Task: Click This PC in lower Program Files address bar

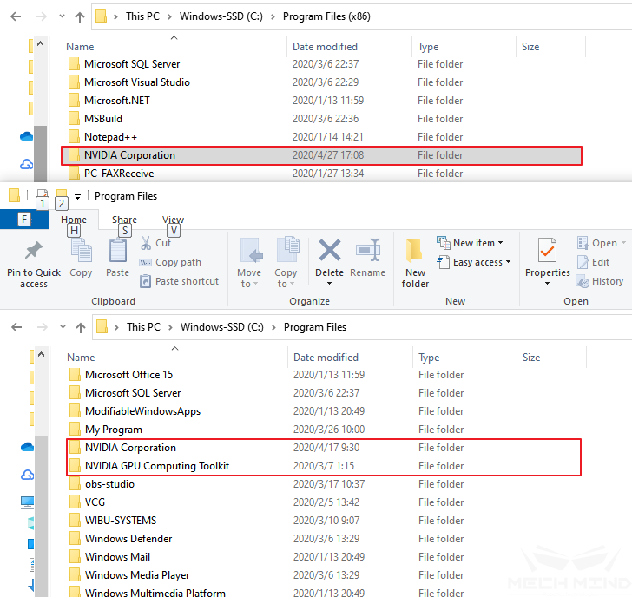Action: tap(143, 327)
